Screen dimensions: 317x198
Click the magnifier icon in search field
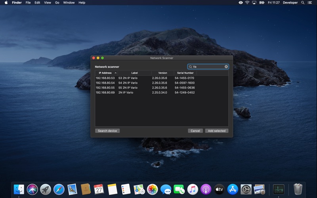tap(191, 67)
